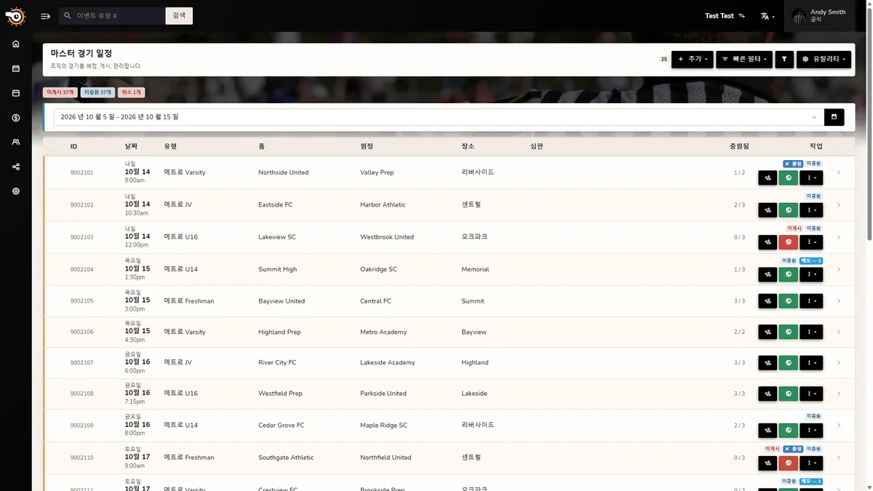Open the 유틸리티 dropdown menu
Viewport: 873px width, 491px height.
coord(824,59)
